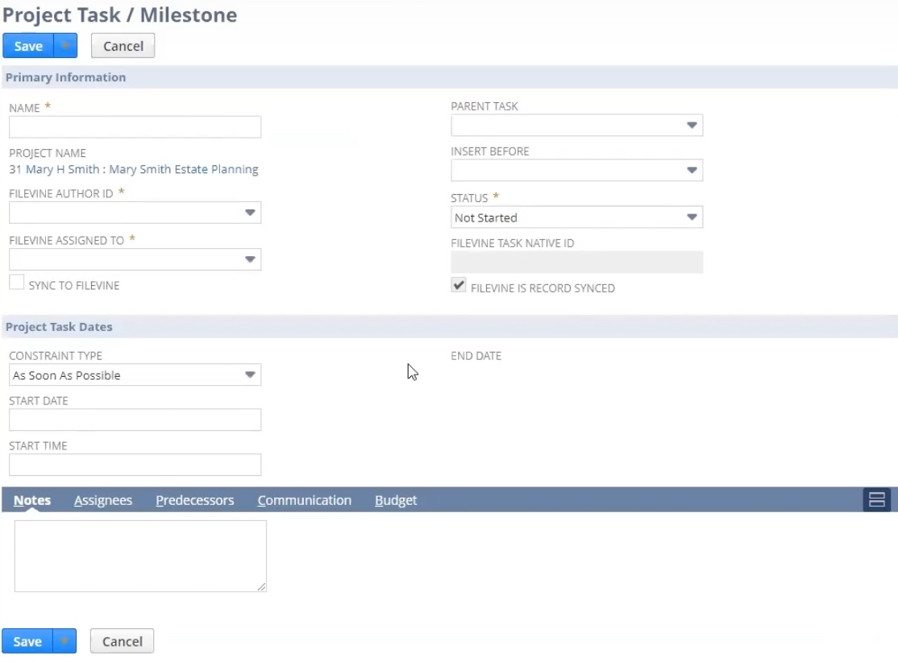
Task: Click the Start Time input field
Action: point(135,465)
